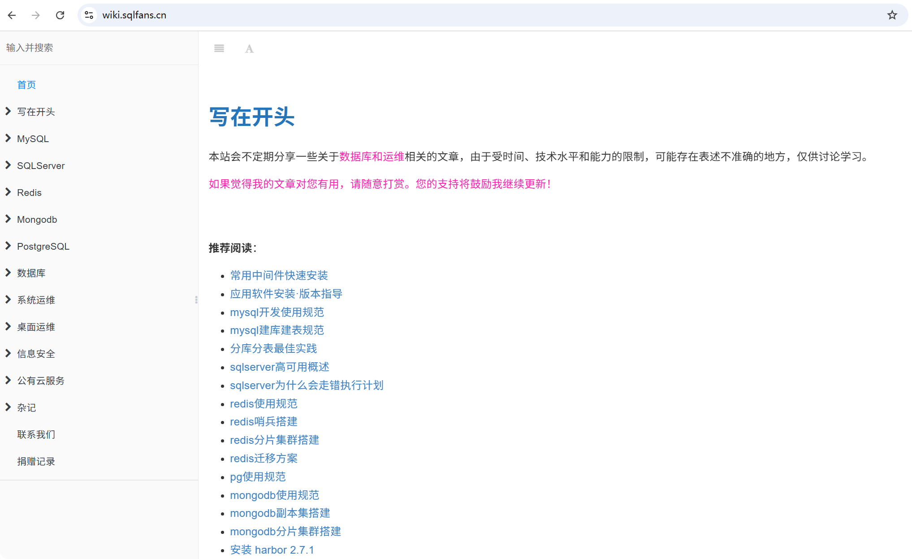Viewport: 912px width, 559px height.
Task: Open the 联系我们 sidebar page
Action: point(36,434)
